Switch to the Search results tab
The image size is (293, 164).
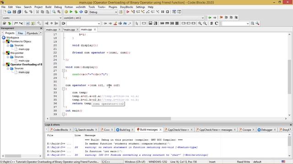(86, 130)
